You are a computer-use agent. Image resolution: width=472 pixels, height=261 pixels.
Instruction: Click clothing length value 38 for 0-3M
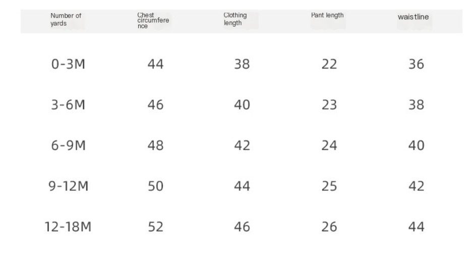pos(242,65)
